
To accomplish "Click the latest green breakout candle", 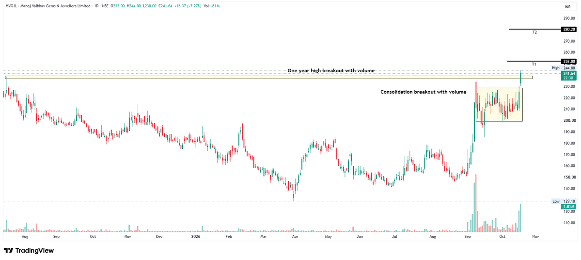I will point(520,78).
